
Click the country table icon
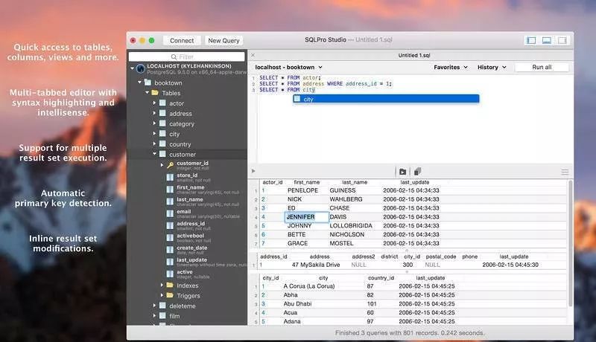[x=162, y=144]
